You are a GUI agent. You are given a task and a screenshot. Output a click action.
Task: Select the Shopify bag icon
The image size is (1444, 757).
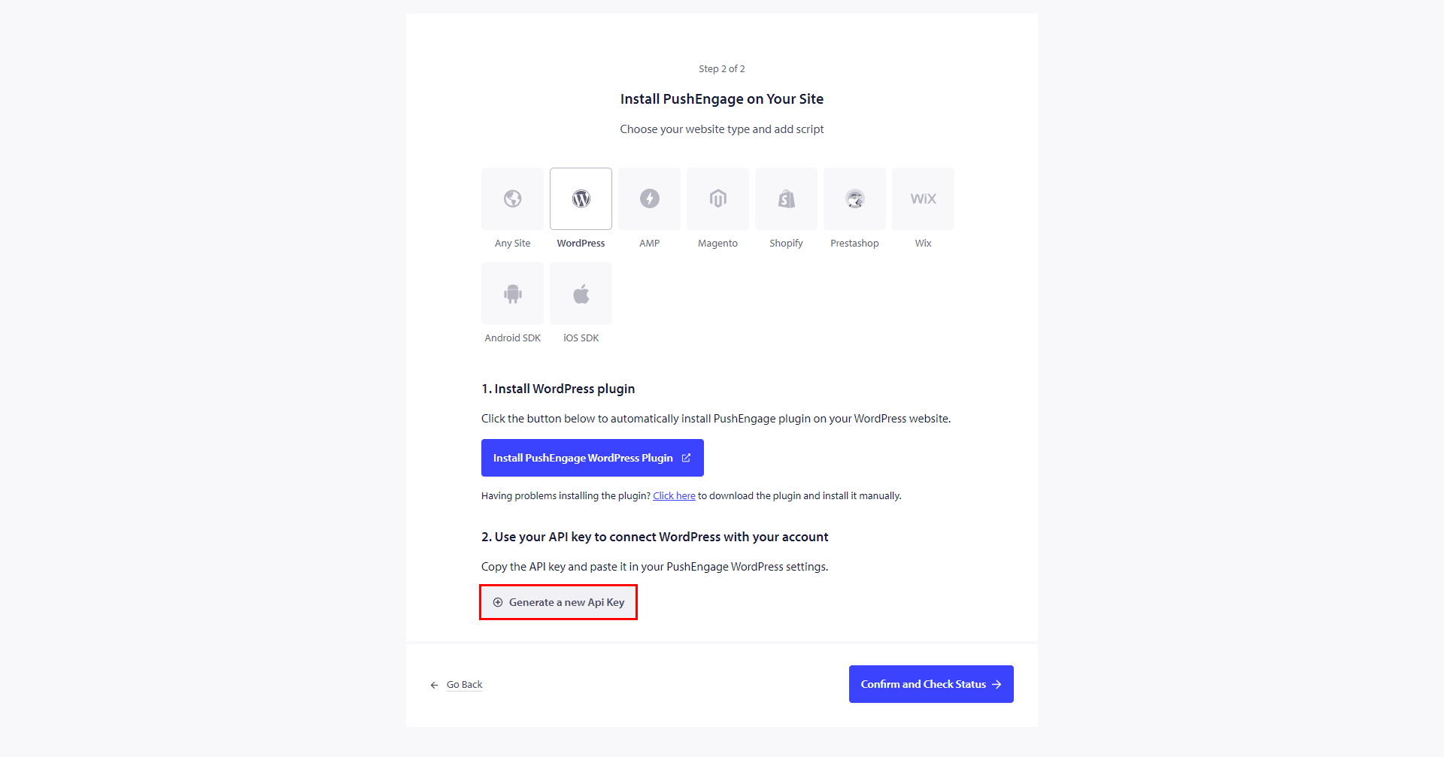click(786, 198)
